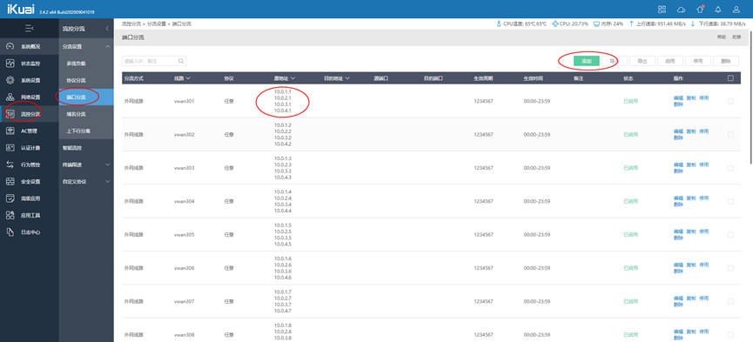Image resolution: width=753 pixels, height=342 pixels.
Task: Open the user account icon
Action: 736,9
